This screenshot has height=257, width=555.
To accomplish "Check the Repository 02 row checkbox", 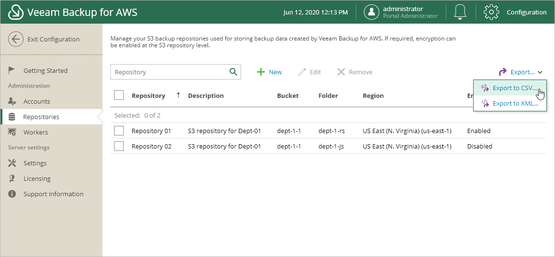I will 119,146.
